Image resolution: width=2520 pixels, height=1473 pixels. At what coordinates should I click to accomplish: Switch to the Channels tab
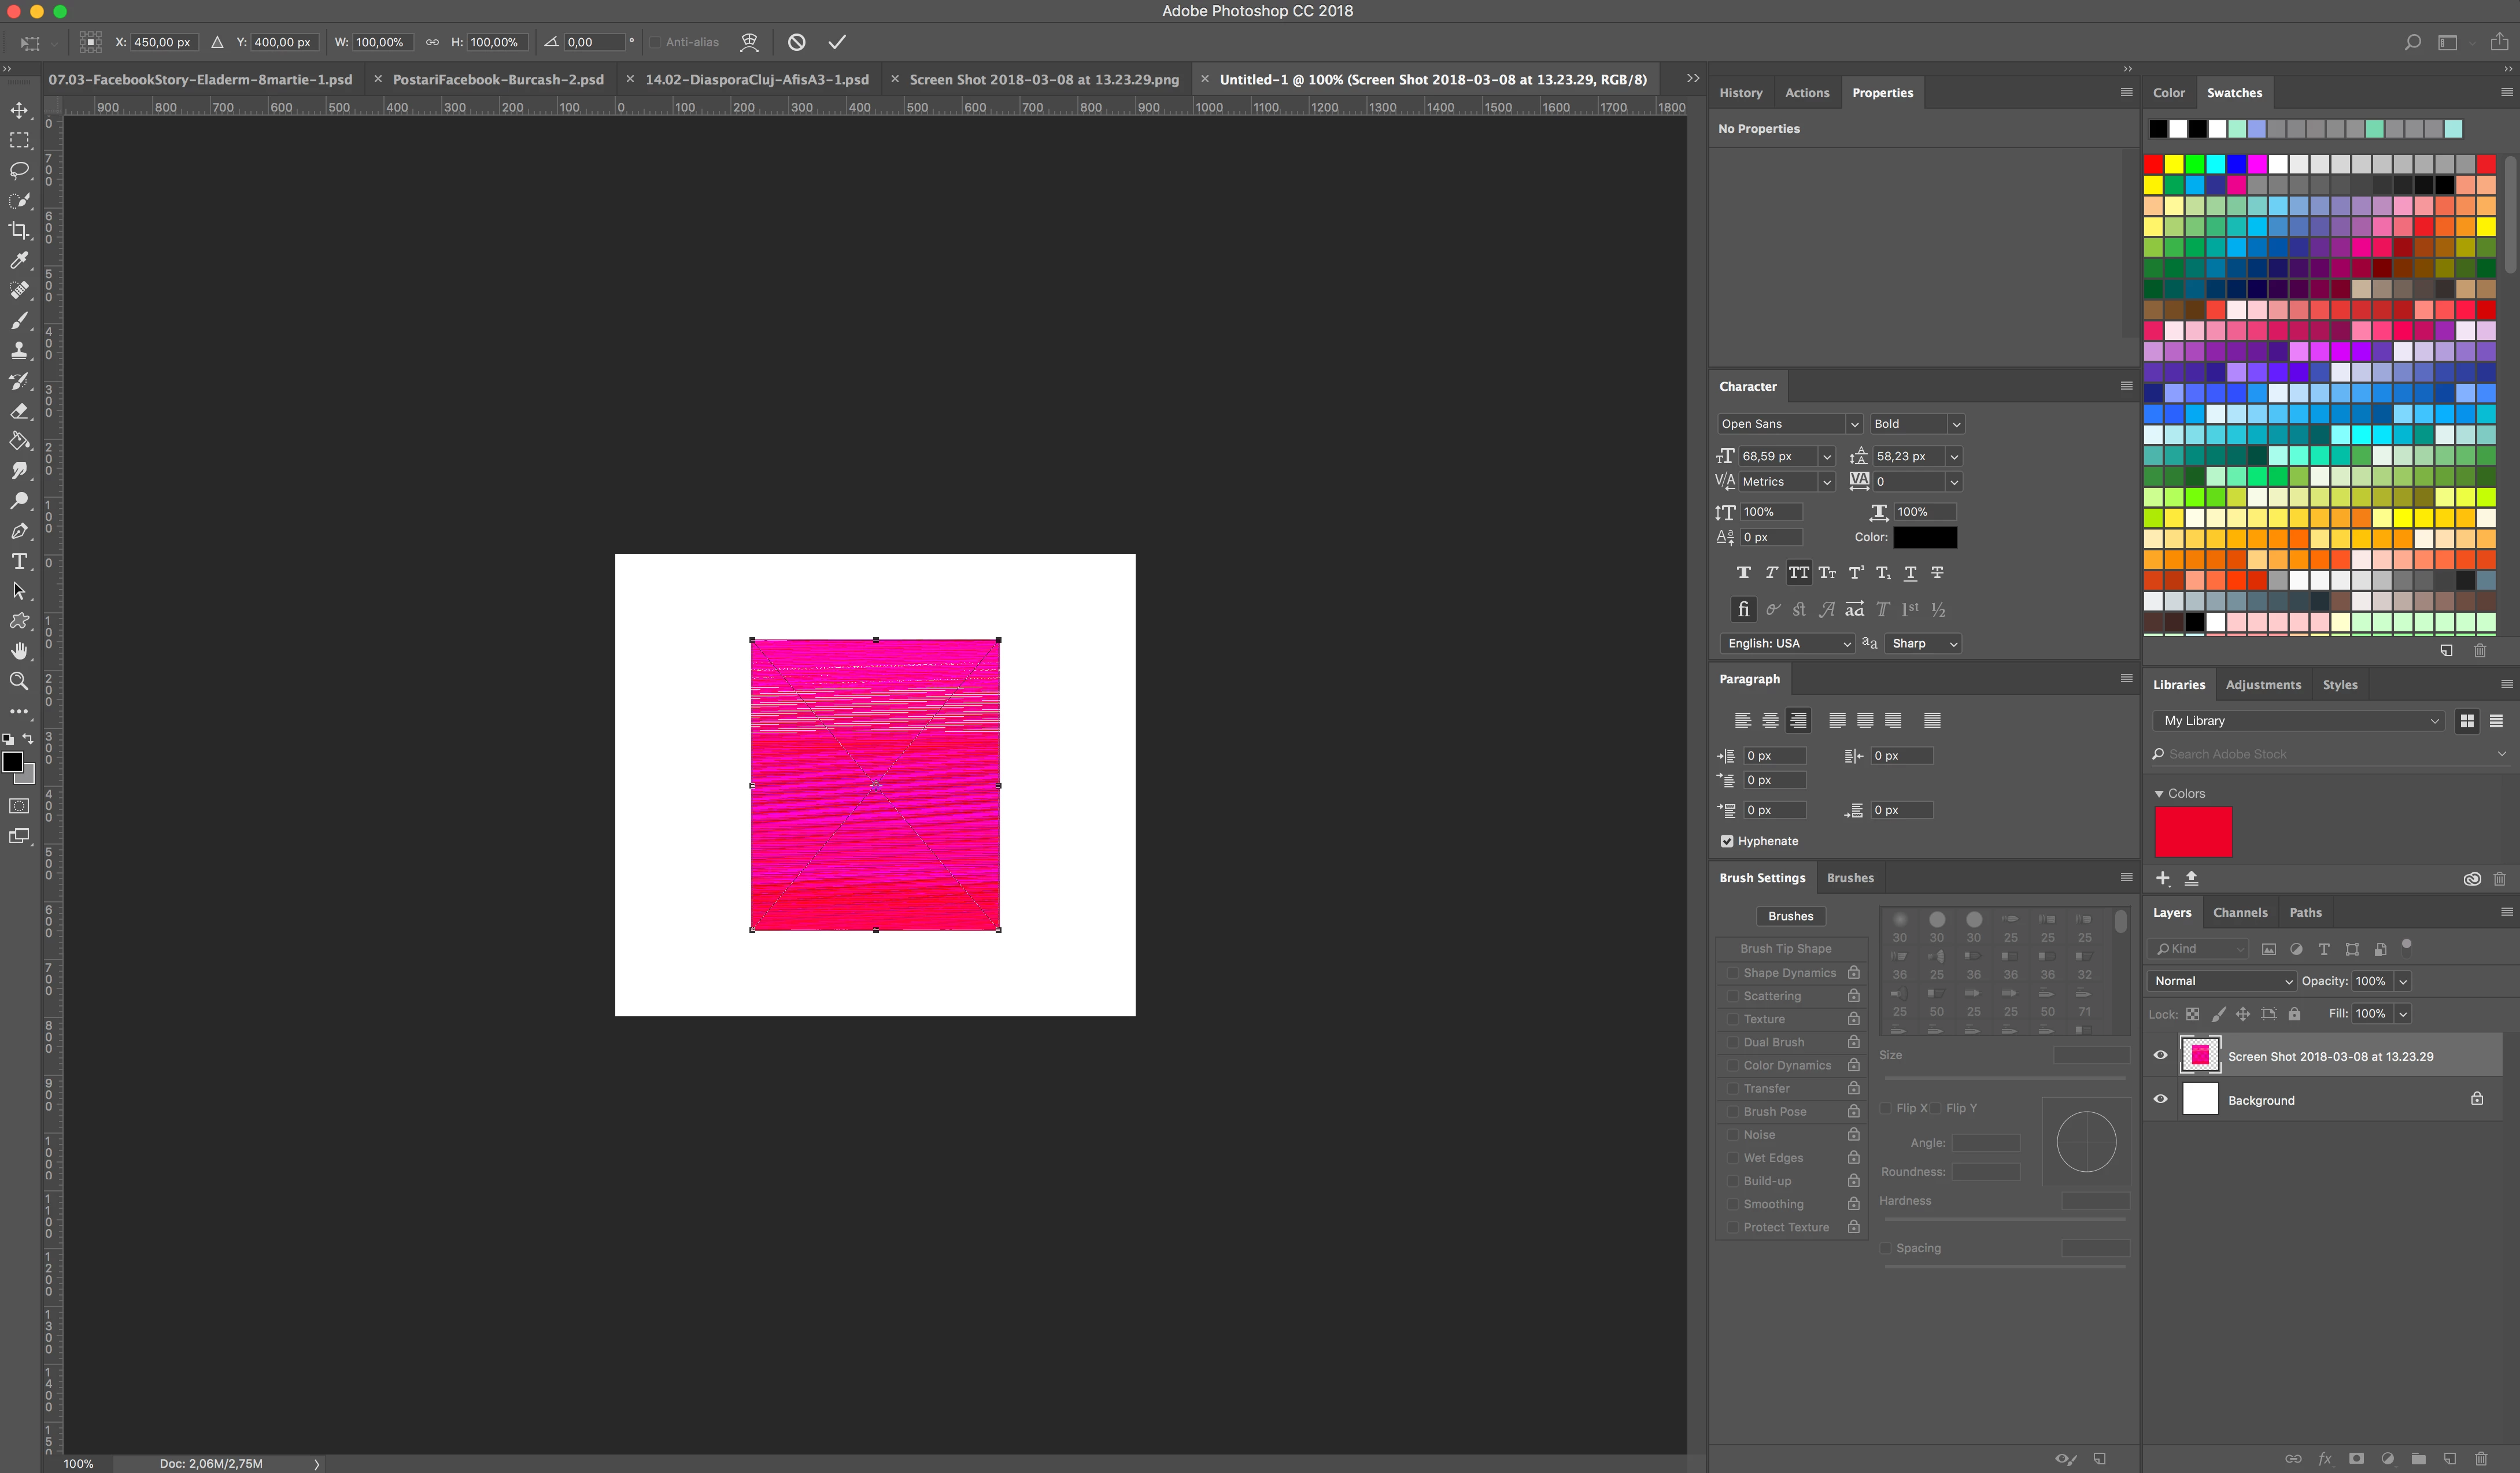(x=2239, y=912)
